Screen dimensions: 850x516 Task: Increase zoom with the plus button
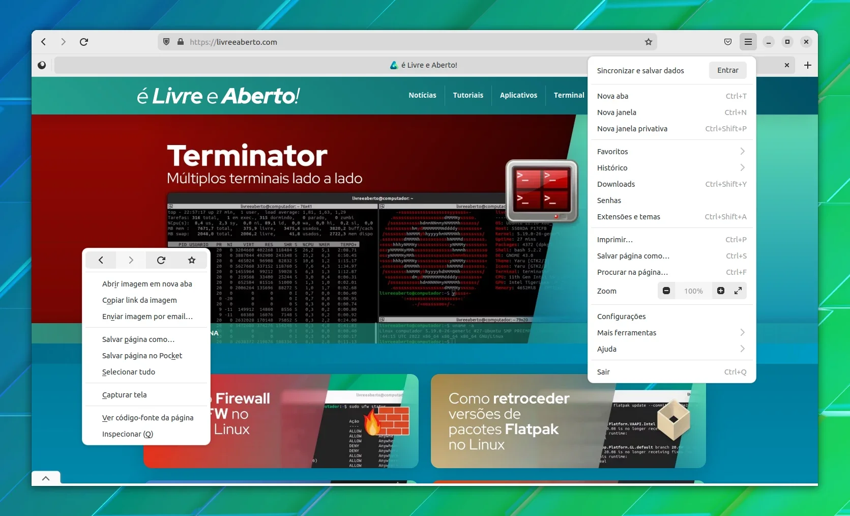(x=721, y=291)
